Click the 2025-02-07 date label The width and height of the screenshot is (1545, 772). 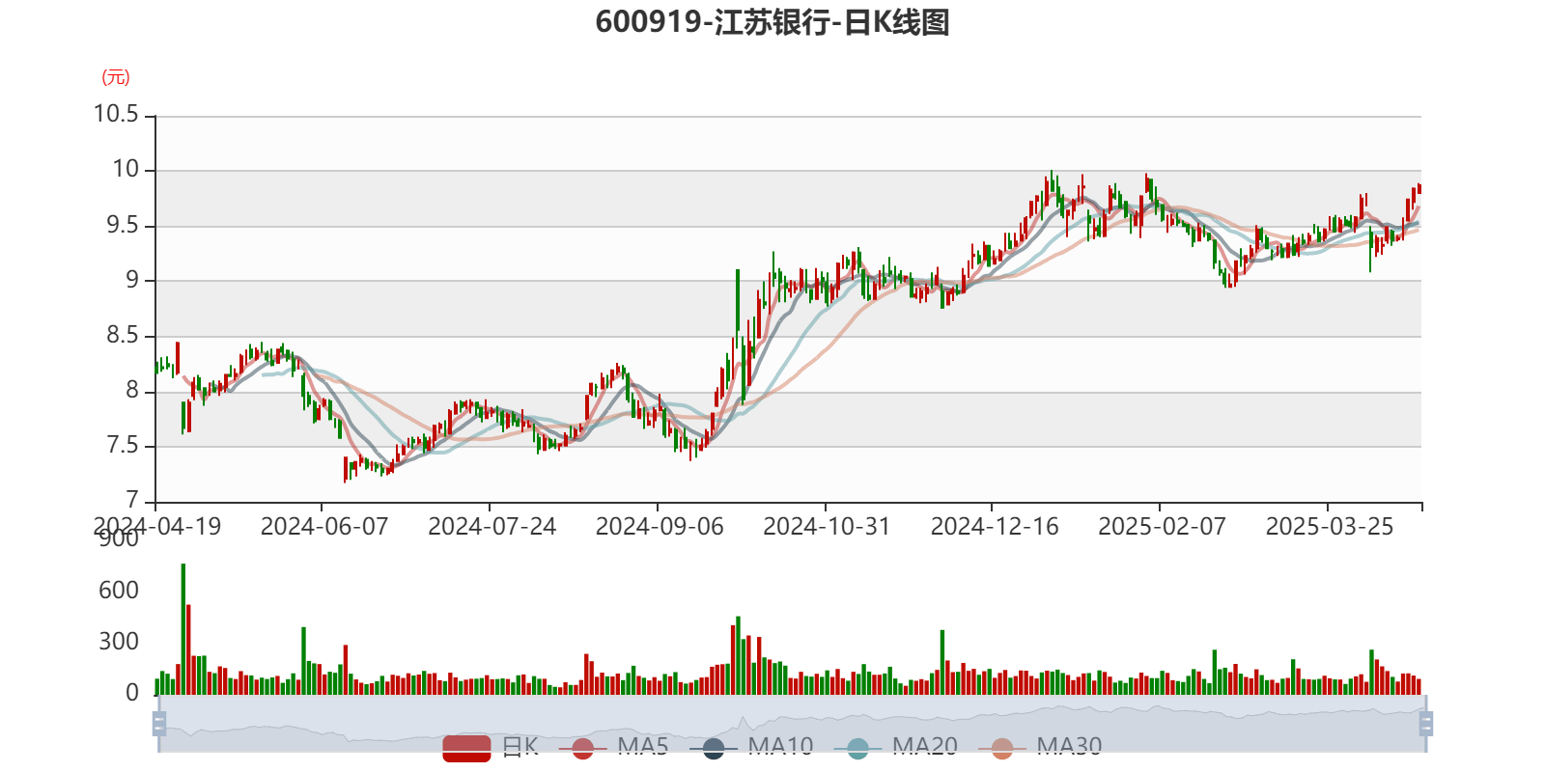click(x=1162, y=526)
